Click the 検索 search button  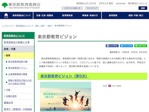tap(143, 8)
